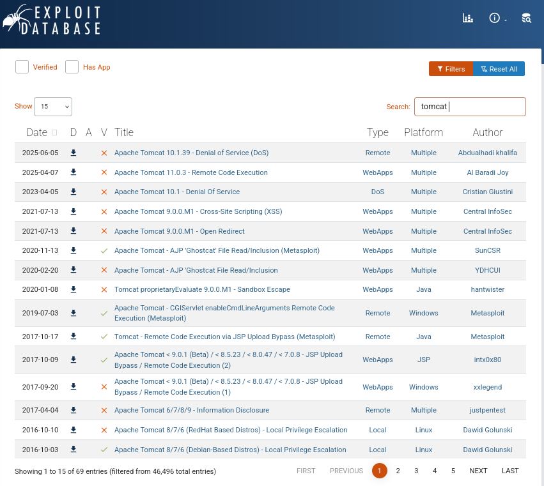Jump to the LAST results page
Image resolution: width=544 pixels, height=486 pixels.
point(510,471)
